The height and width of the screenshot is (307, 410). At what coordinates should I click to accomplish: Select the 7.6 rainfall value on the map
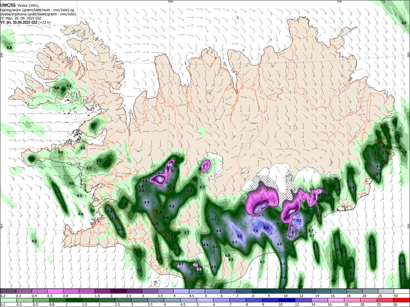(256, 231)
